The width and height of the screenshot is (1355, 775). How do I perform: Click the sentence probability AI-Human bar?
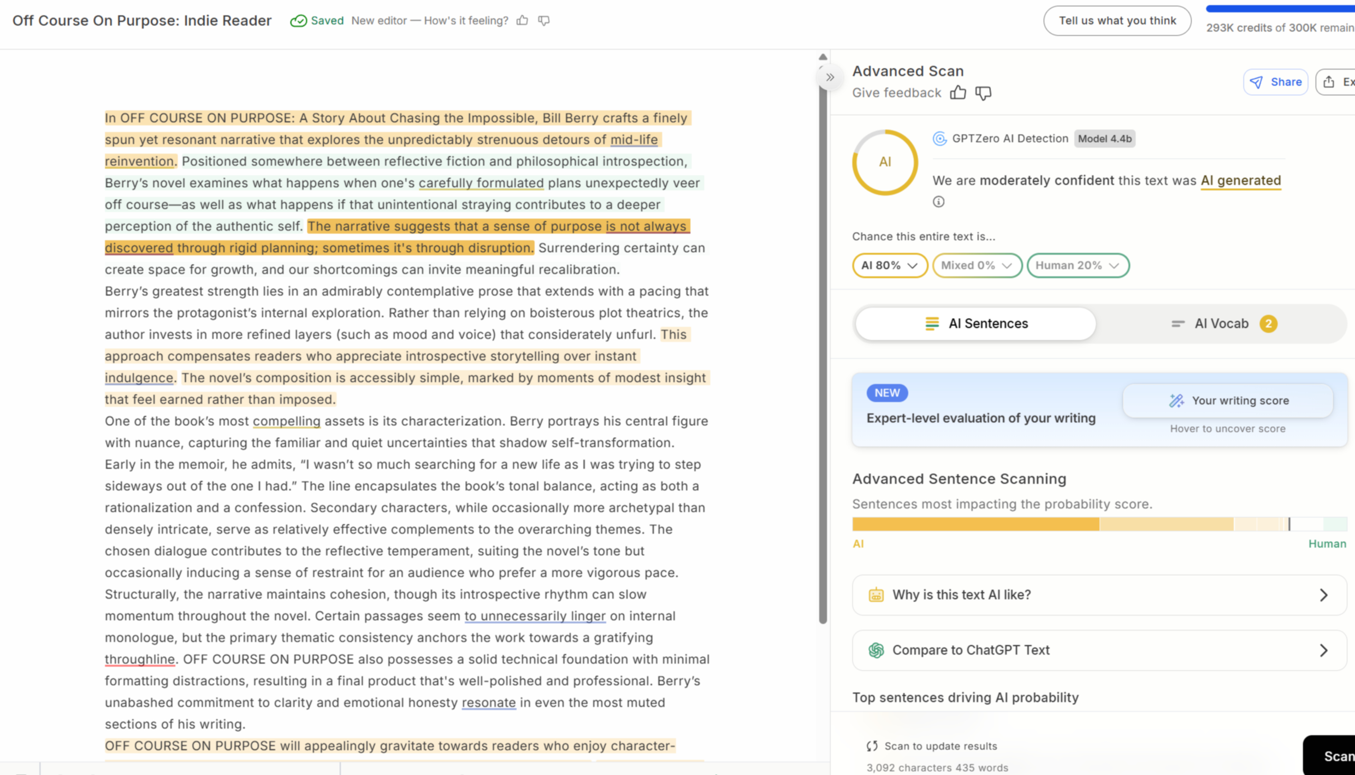(x=1099, y=524)
